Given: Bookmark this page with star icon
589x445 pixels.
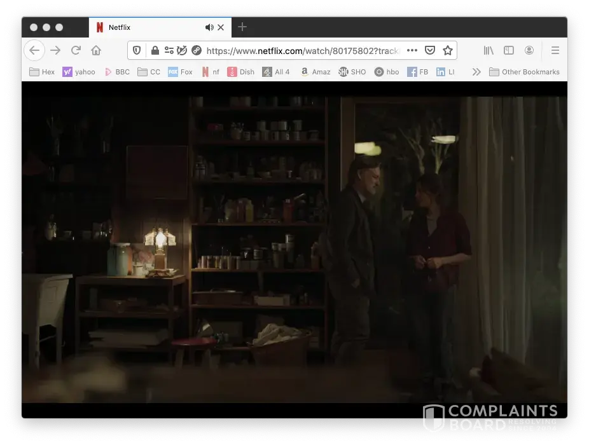Looking at the screenshot, I should [447, 50].
